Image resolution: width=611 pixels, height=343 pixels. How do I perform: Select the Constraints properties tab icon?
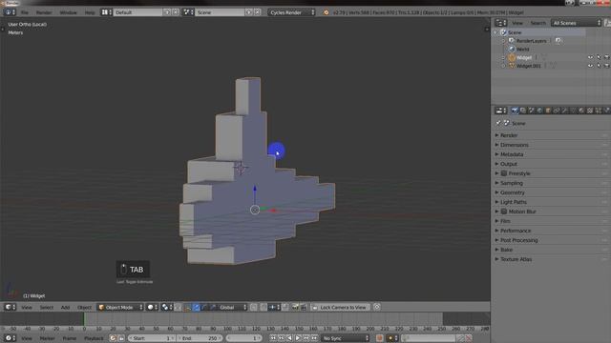[557, 111]
